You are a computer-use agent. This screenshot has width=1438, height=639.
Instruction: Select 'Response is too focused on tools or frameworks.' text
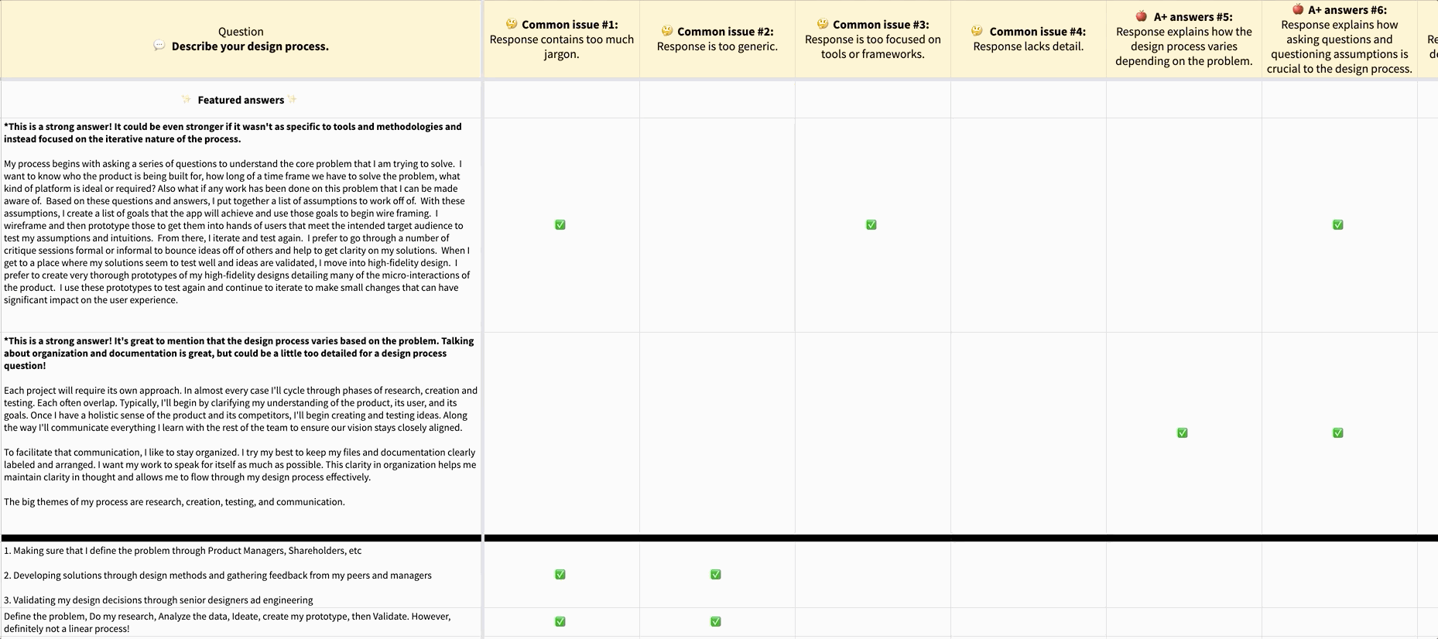pyautogui.click(x=873, y=46)
